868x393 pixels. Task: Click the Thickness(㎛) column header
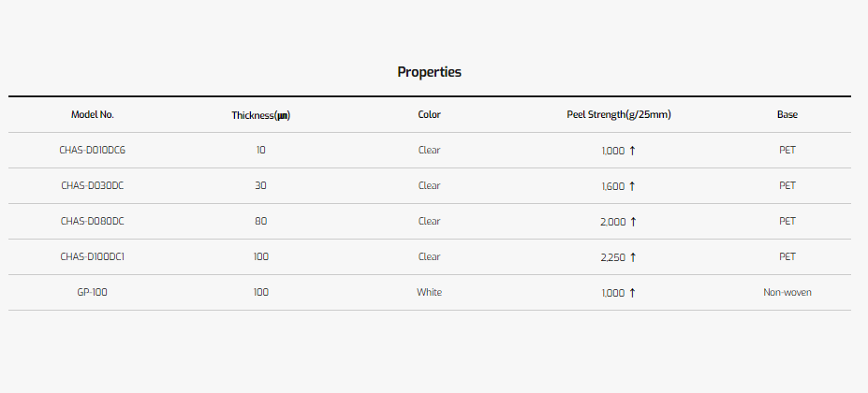[260, 115]
